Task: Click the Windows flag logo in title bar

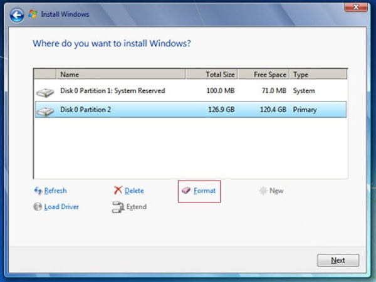Action: coord(33,14)
